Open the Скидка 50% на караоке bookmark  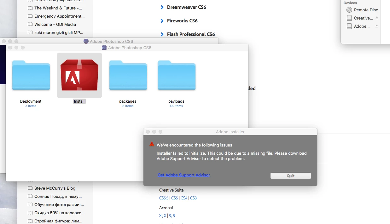[60, 213]
